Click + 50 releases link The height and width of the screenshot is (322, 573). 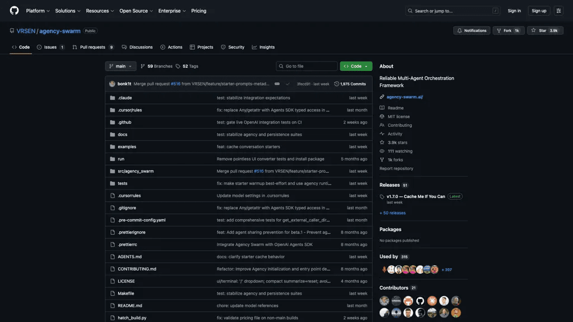392,213
